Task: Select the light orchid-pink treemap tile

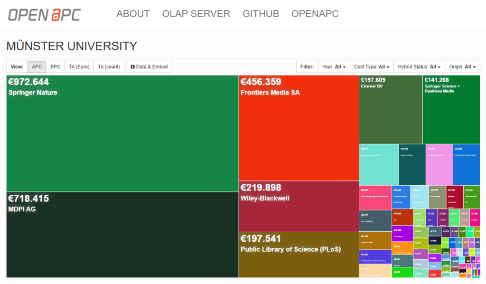Action: [x=439, y=165]
